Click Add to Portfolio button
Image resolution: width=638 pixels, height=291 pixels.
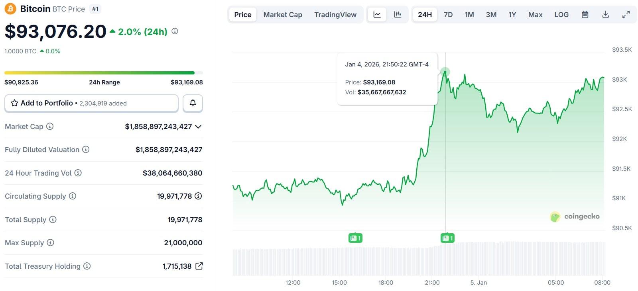pyautogui.click(x=91, y=103)
